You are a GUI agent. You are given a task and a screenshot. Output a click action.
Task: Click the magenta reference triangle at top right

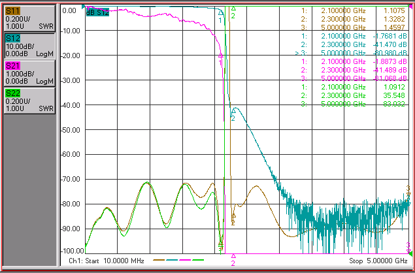pyautogui.click(x=410, y=7)
